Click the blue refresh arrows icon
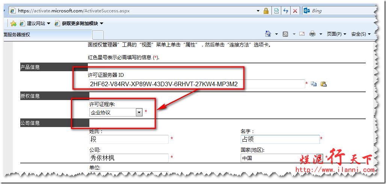The height and width of the screenshot is (184, 386). (286, 11)
